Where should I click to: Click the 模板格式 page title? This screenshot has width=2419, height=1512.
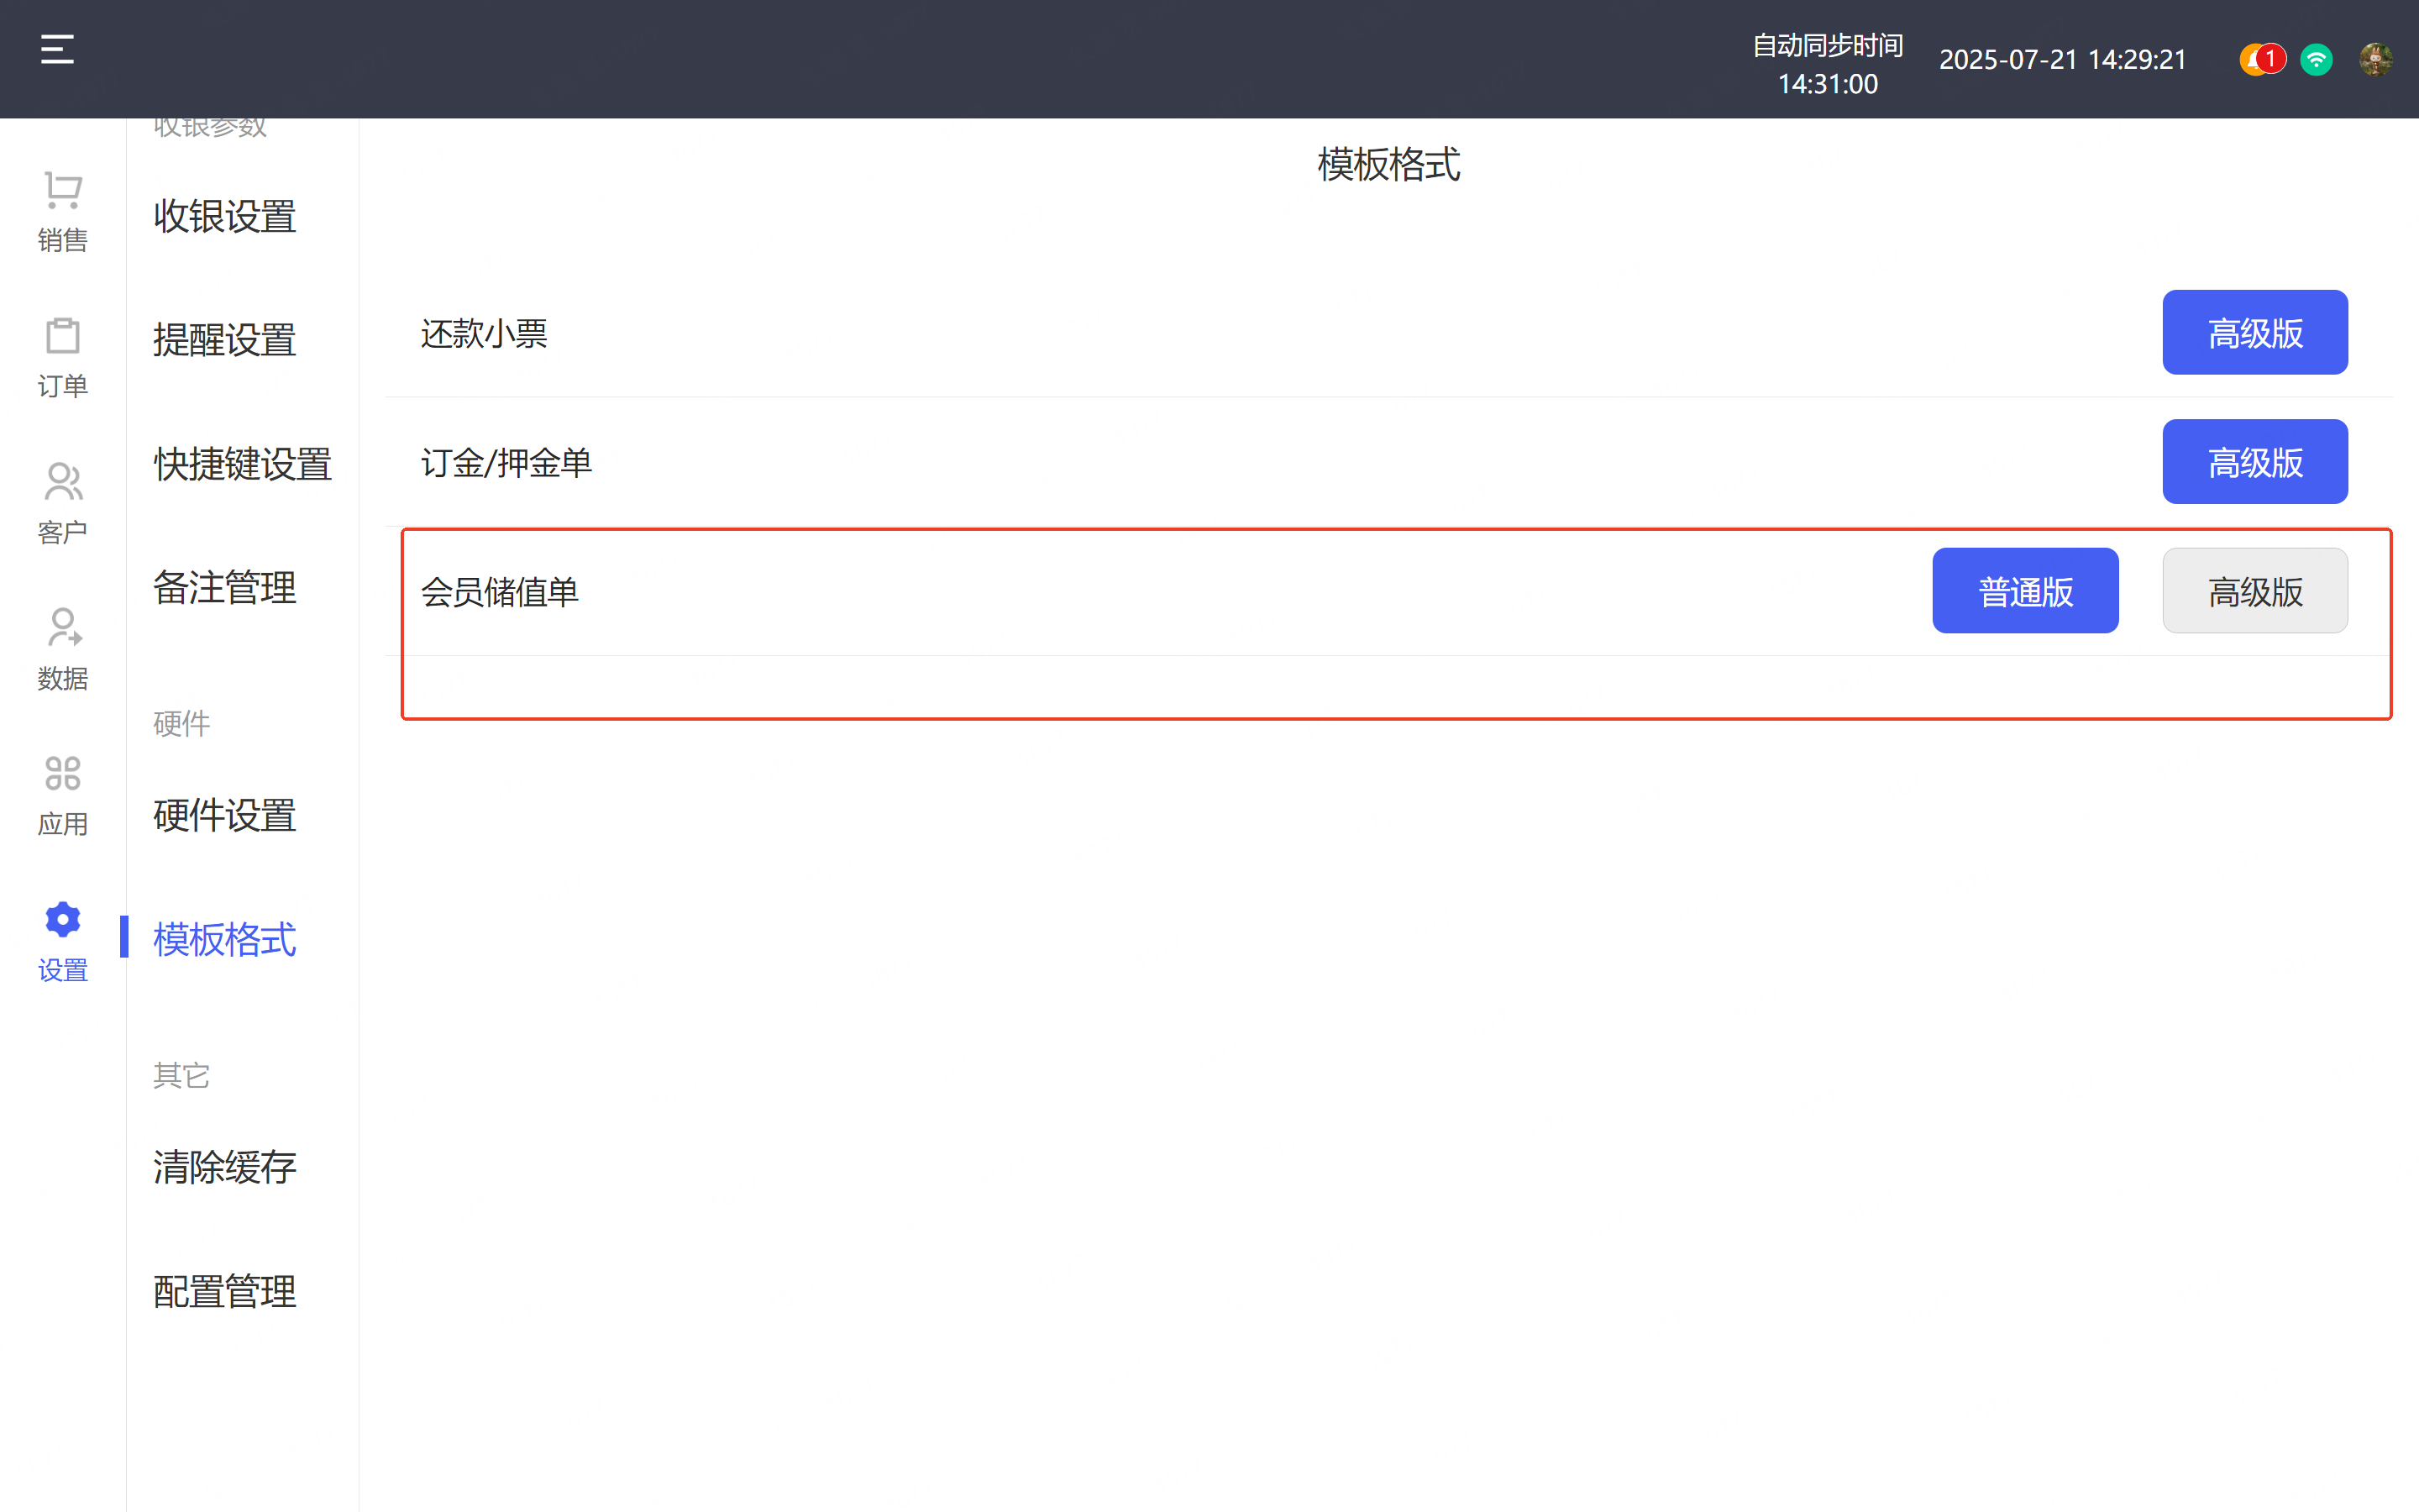click(1388, 165)
